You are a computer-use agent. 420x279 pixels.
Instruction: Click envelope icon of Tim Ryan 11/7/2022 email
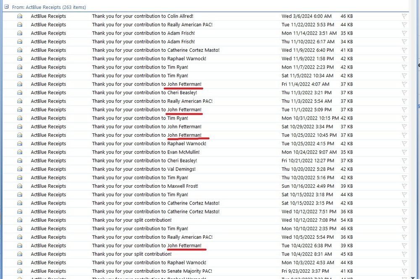coord(20,67)
